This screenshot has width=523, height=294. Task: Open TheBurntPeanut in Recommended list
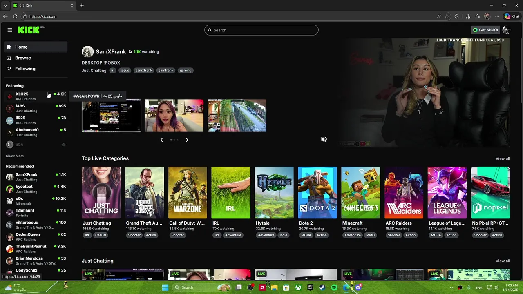(36, 249)
